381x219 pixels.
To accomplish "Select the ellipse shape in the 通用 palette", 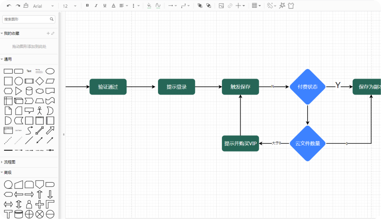I will click(x=50, y=71).
